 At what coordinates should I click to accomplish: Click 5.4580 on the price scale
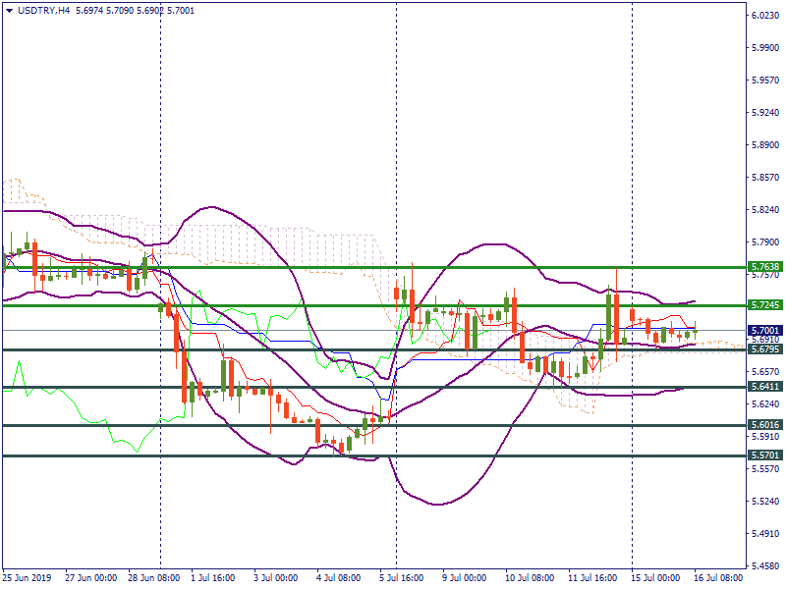pos(765,566)
